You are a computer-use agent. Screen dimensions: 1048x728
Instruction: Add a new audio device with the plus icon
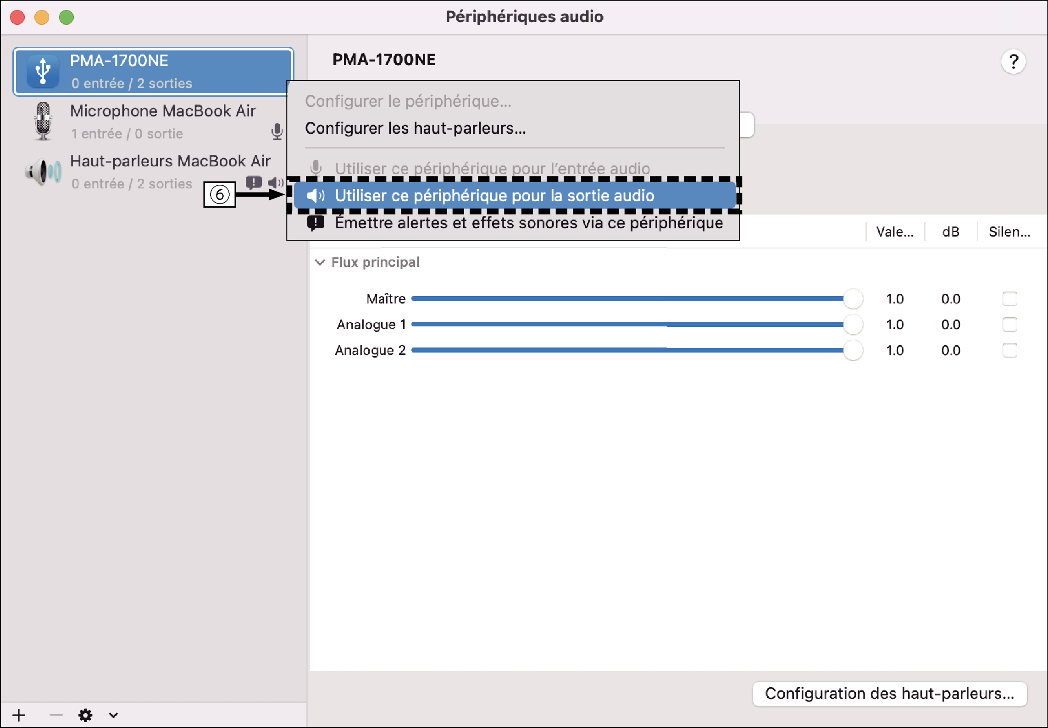click(19, 715)
